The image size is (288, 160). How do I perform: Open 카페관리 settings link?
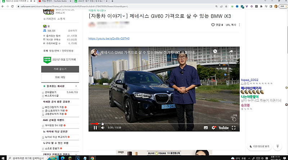50,19
